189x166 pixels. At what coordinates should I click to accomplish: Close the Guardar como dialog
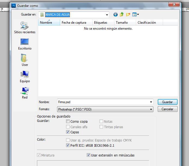[x=174, y=5]
